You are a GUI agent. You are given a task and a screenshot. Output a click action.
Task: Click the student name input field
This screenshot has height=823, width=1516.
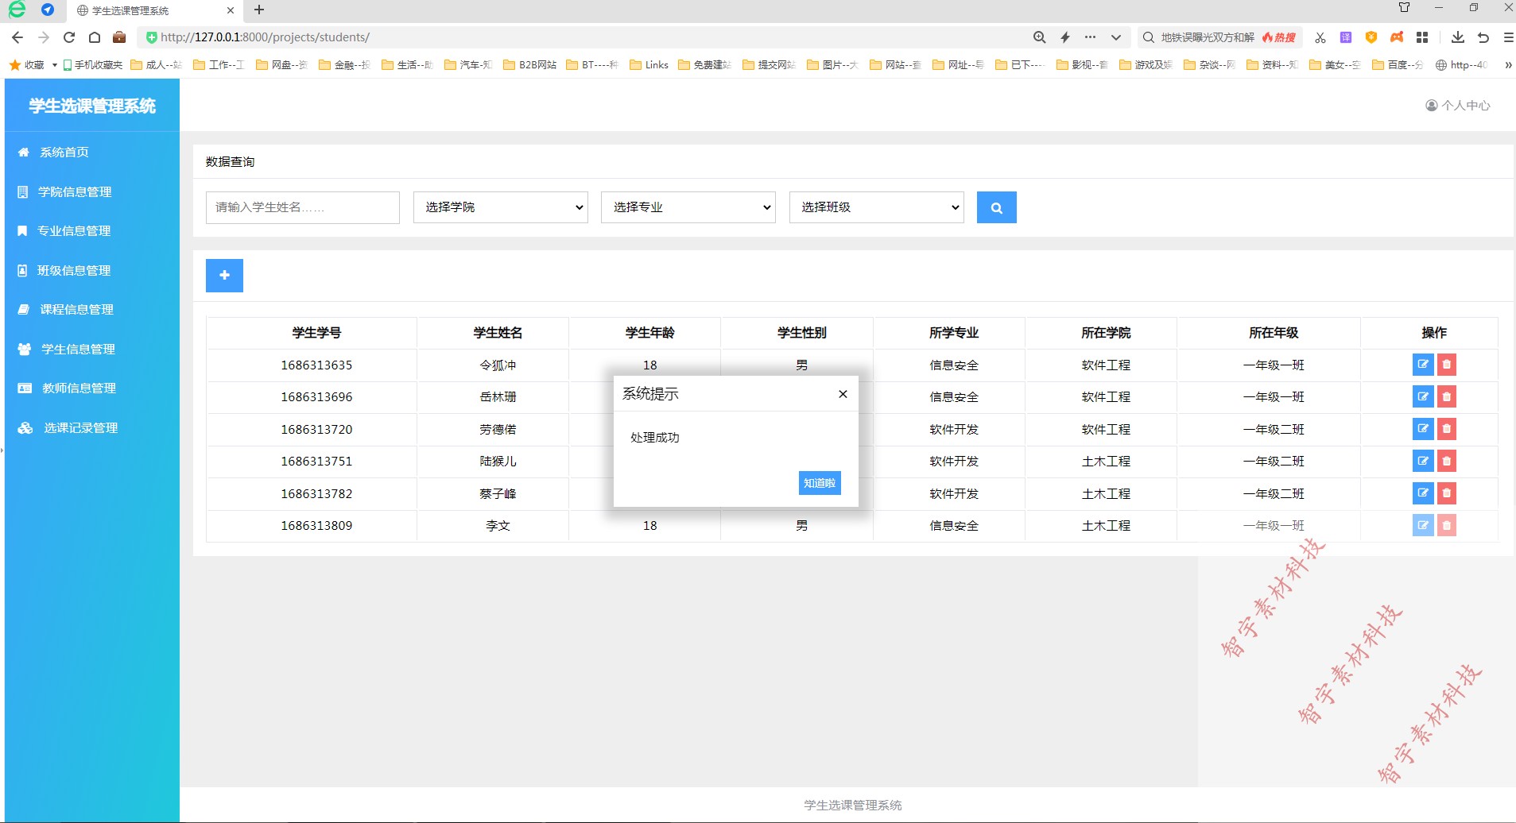(x=302, y=207)
